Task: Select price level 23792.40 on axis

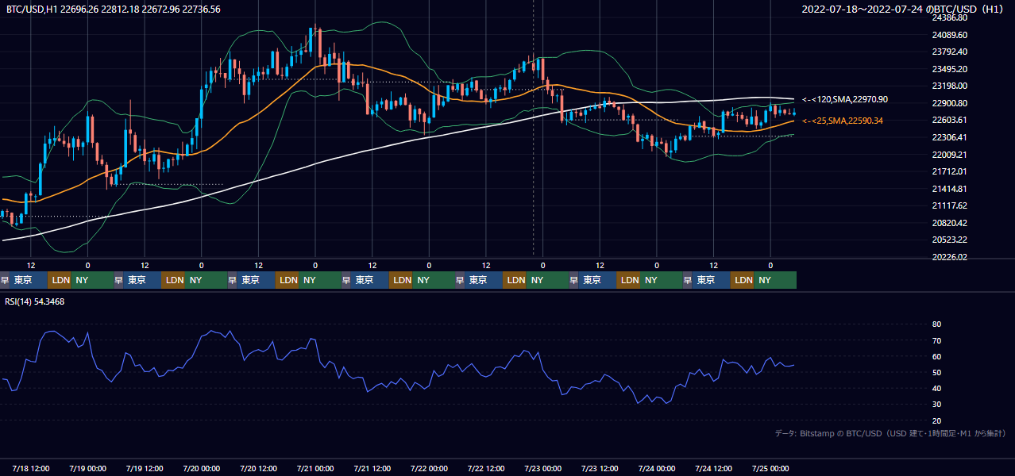Action: point(950,52)
